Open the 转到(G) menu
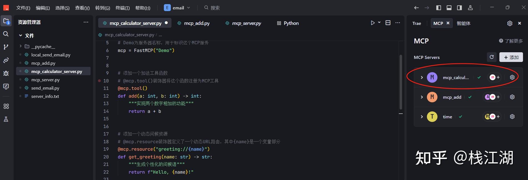 [102, 8]
